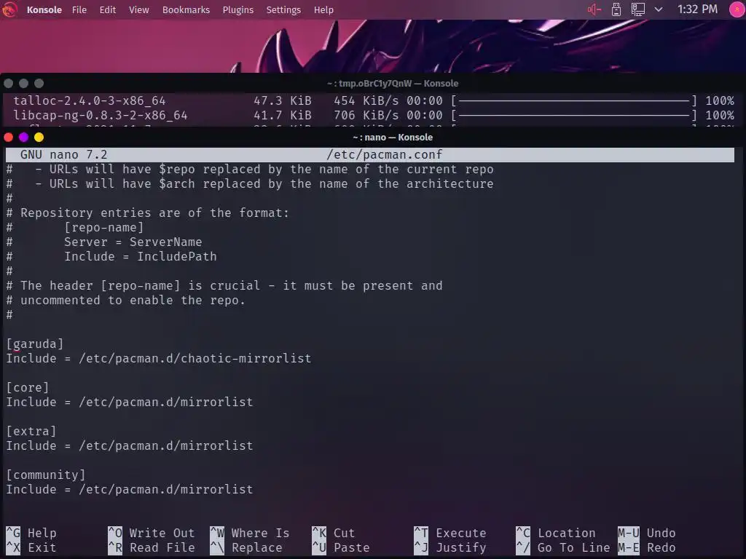
Task: Open the View menu
Action: point(139,9)
